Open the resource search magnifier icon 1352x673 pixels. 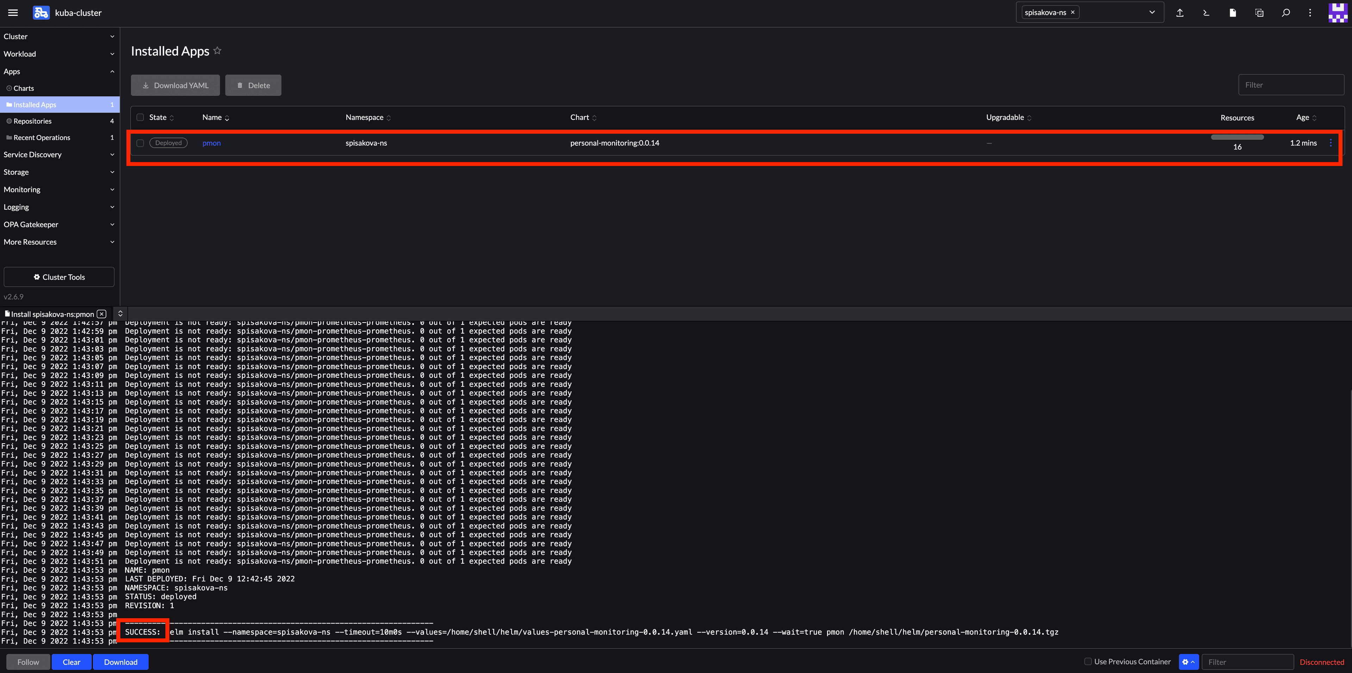pyautogui.click(x=1285, y=13)
